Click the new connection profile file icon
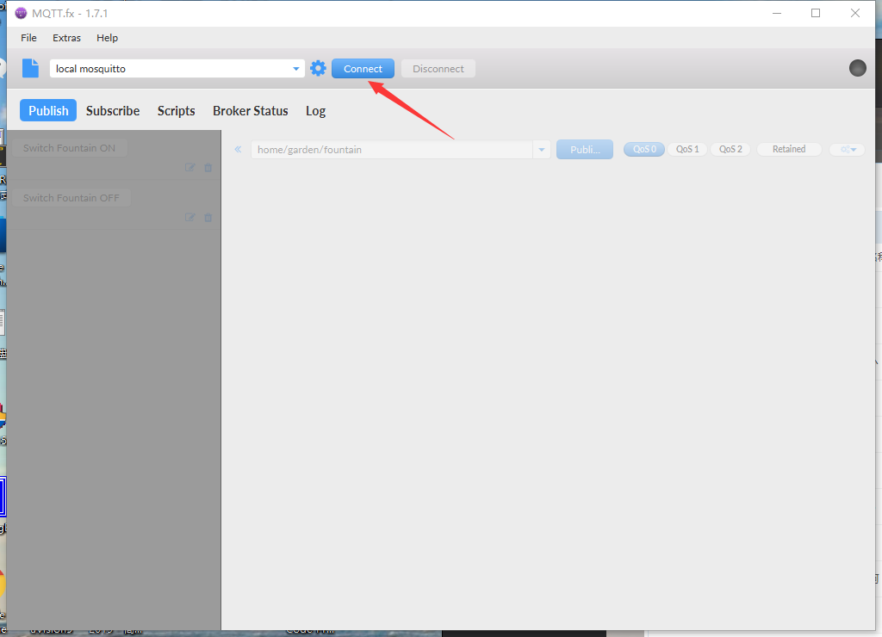This screenshot has width=882, height=637. [31, 69]
